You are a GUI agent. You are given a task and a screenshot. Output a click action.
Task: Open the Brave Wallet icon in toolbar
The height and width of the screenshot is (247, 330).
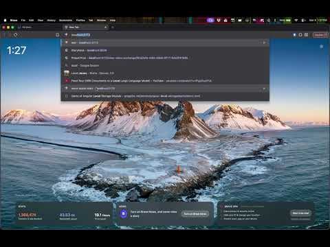[x=307, y=35]
